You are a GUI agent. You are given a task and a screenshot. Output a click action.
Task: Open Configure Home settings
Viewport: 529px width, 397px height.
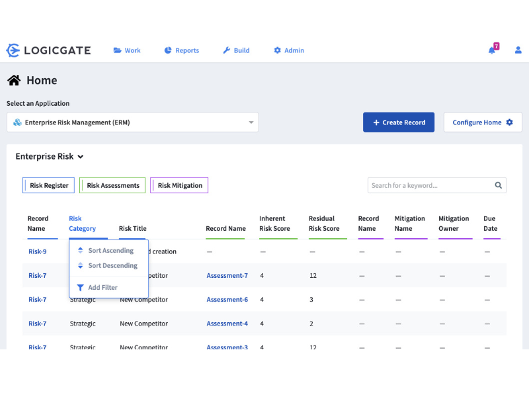pos(483,122)
